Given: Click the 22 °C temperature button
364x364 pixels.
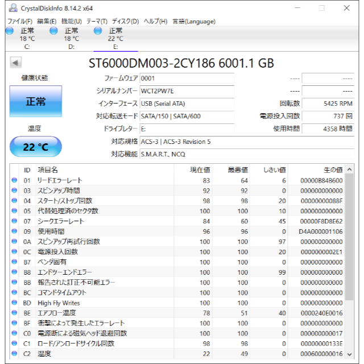Looking at the screenshot, I should click(36, 147).
